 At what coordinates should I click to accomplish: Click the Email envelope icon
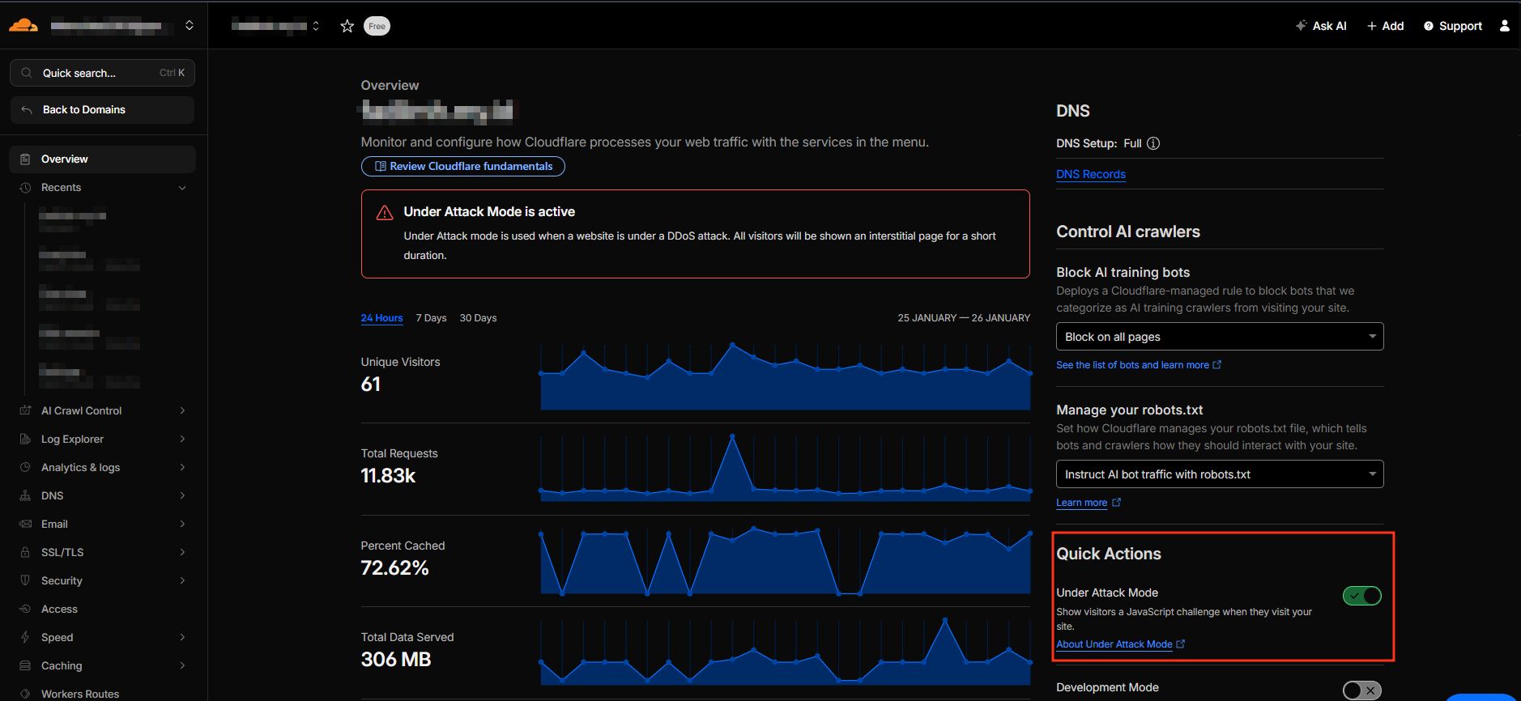click(25, 524)
